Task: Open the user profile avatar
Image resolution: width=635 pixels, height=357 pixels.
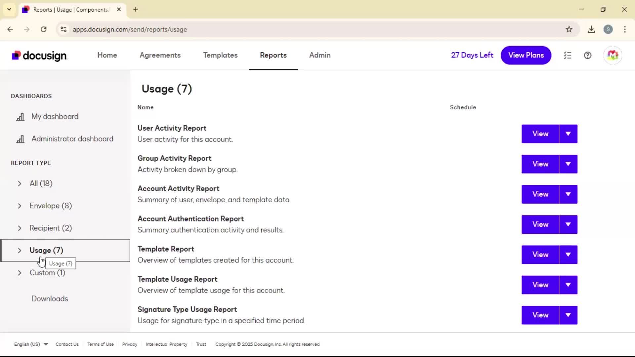Action: point(613,55)
